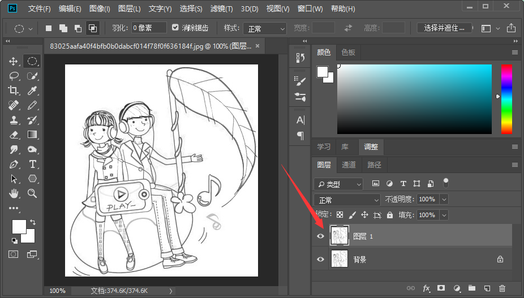Click the hue spectrum slider bar
Image resolution: width=524 pixels, height=298 pixels.
point(506,99)
